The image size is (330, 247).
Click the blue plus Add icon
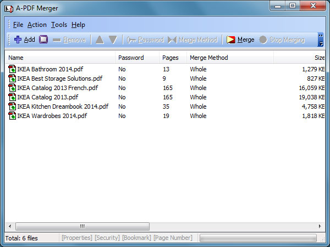click(18, 40)
